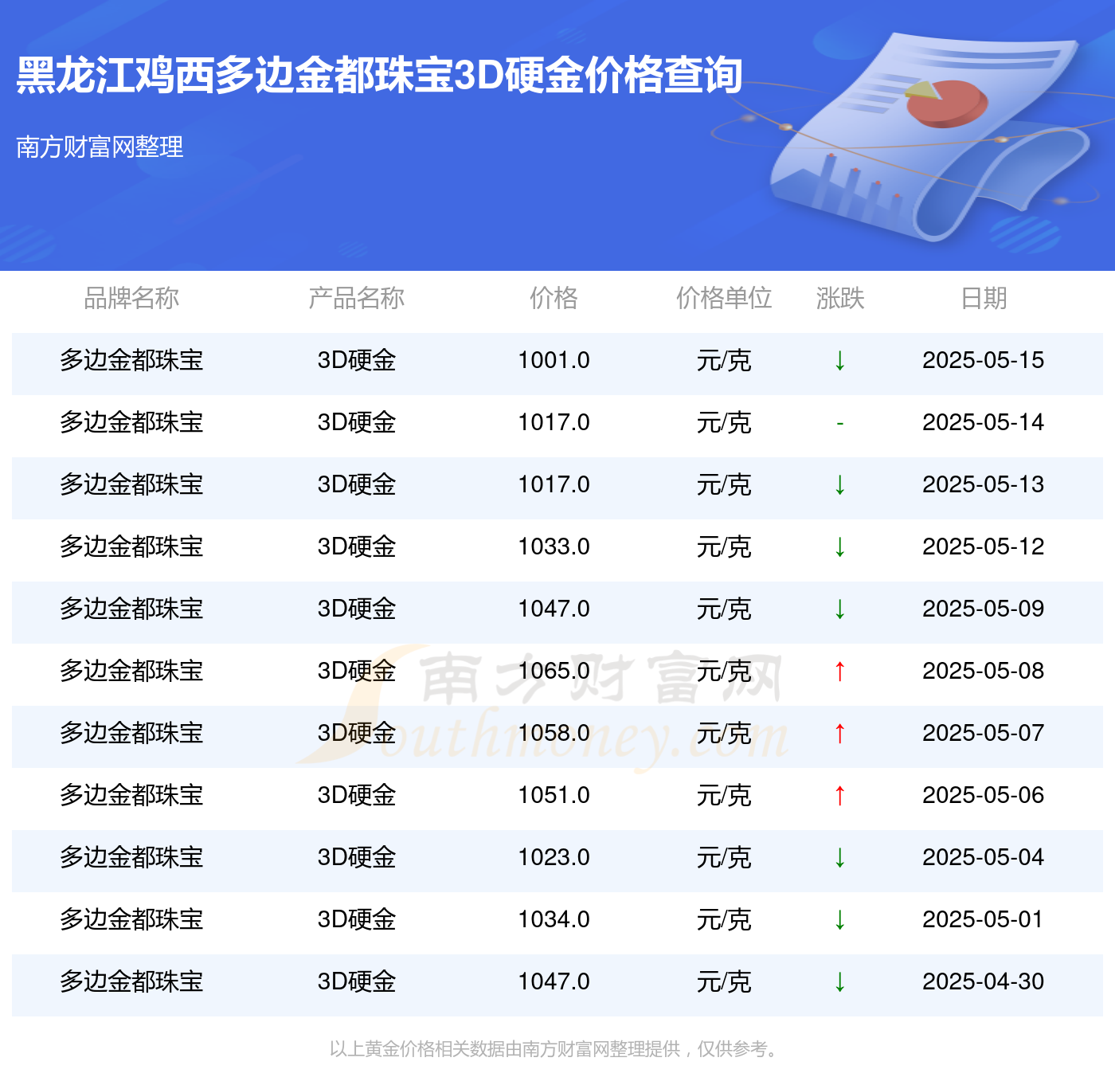1115x1085 pixels.
Task: Select price 1001.0
Action: pos(554,360)
